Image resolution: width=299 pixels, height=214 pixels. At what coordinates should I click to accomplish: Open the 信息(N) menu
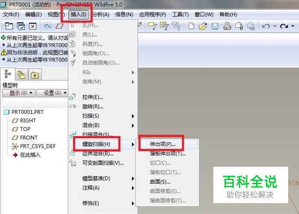point(124,14)
